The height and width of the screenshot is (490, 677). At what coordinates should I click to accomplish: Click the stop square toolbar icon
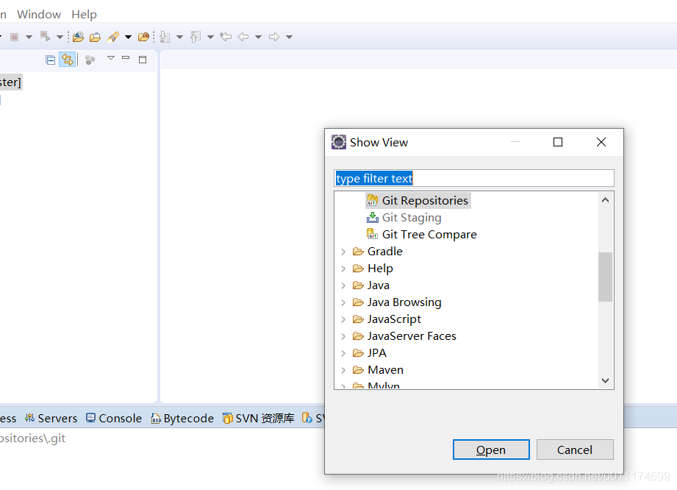click(14, 38)
